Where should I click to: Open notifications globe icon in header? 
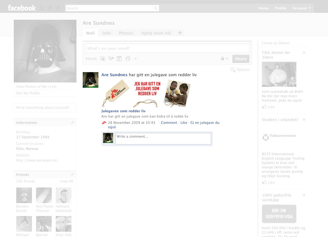point(58,8)
